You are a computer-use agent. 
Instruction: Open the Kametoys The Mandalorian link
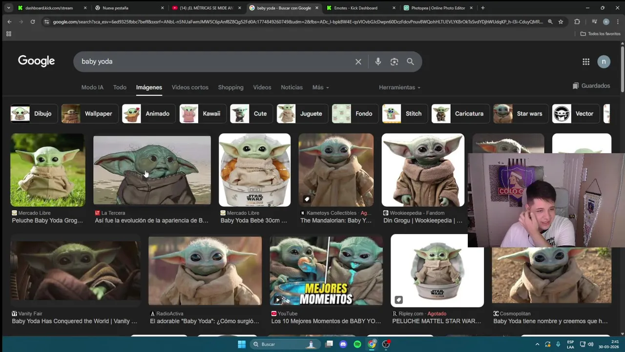(336, 220)
